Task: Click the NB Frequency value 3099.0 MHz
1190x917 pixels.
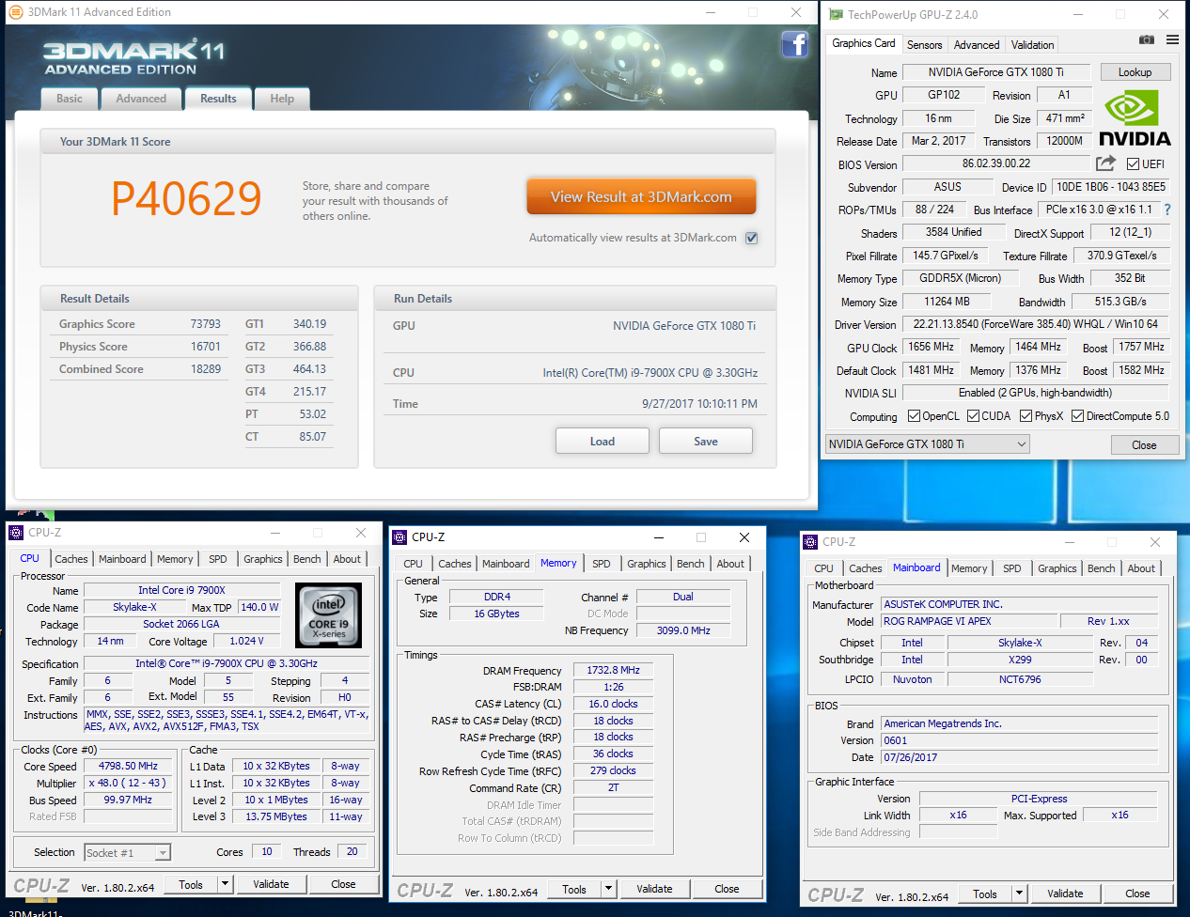Action: tap(683, 630)
